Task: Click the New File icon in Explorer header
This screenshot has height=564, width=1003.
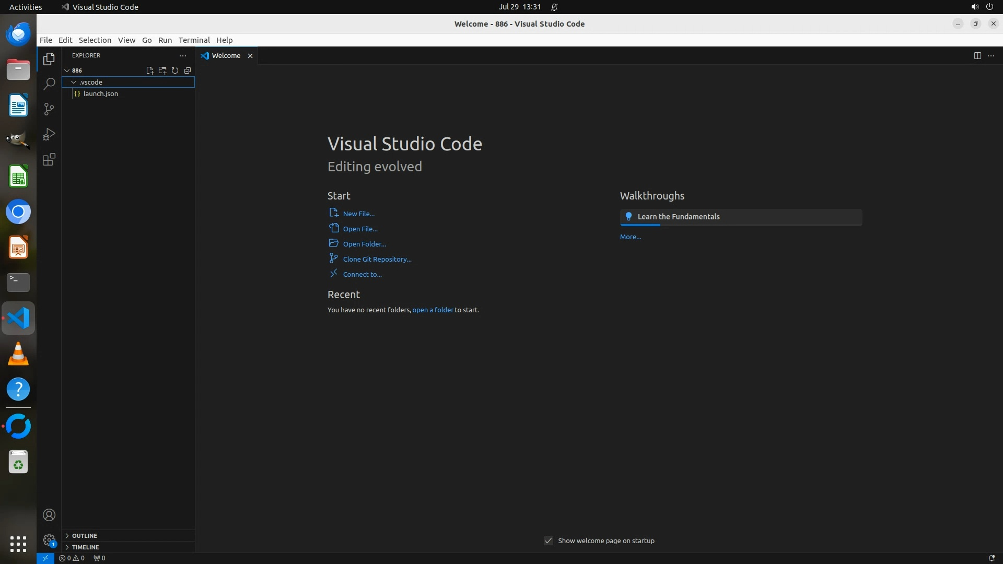Action: pos(150,70)
